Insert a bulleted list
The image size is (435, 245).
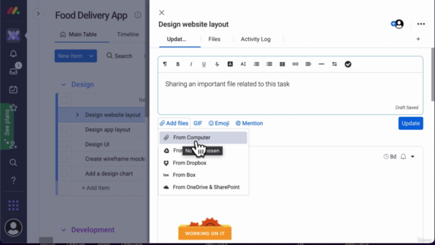(x=269, y=64)
